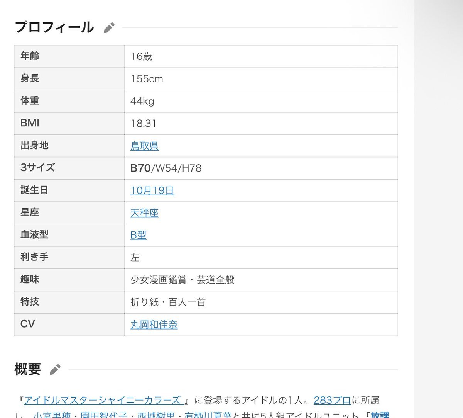Select the 年齢 row label

tap(30, 56)
